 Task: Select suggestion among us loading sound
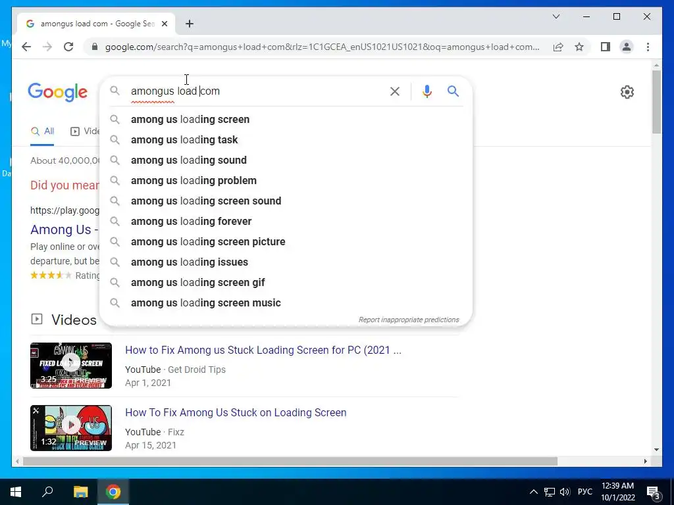pyautogui.click(x=286, y=160)
